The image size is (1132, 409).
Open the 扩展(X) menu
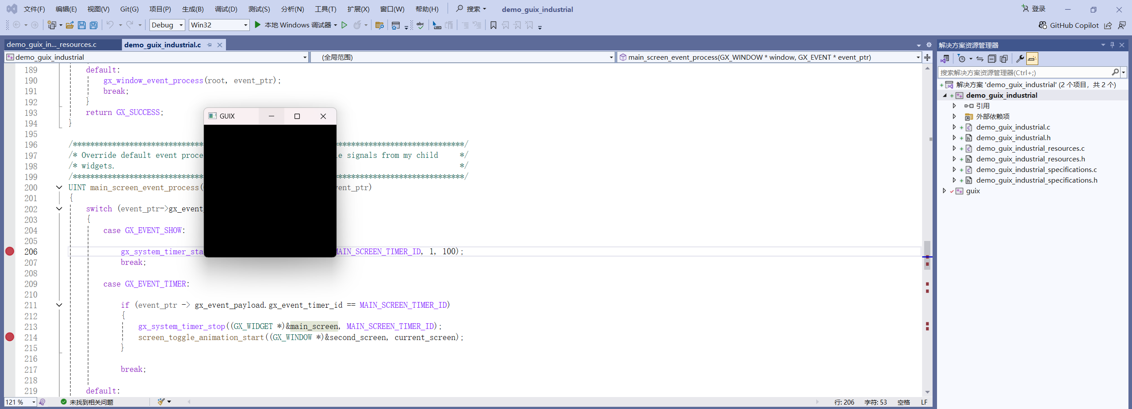[x=358, y=9]
